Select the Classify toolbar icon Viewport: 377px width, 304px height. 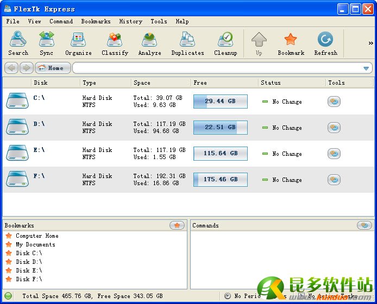click(x=115, y=43)
